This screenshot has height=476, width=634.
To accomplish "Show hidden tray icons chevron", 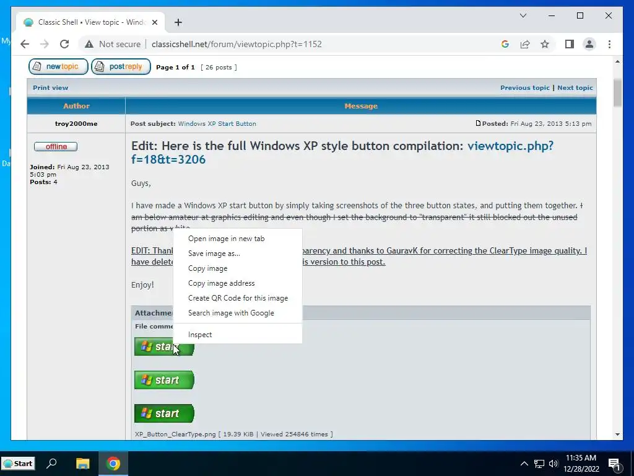I will 524,464.
